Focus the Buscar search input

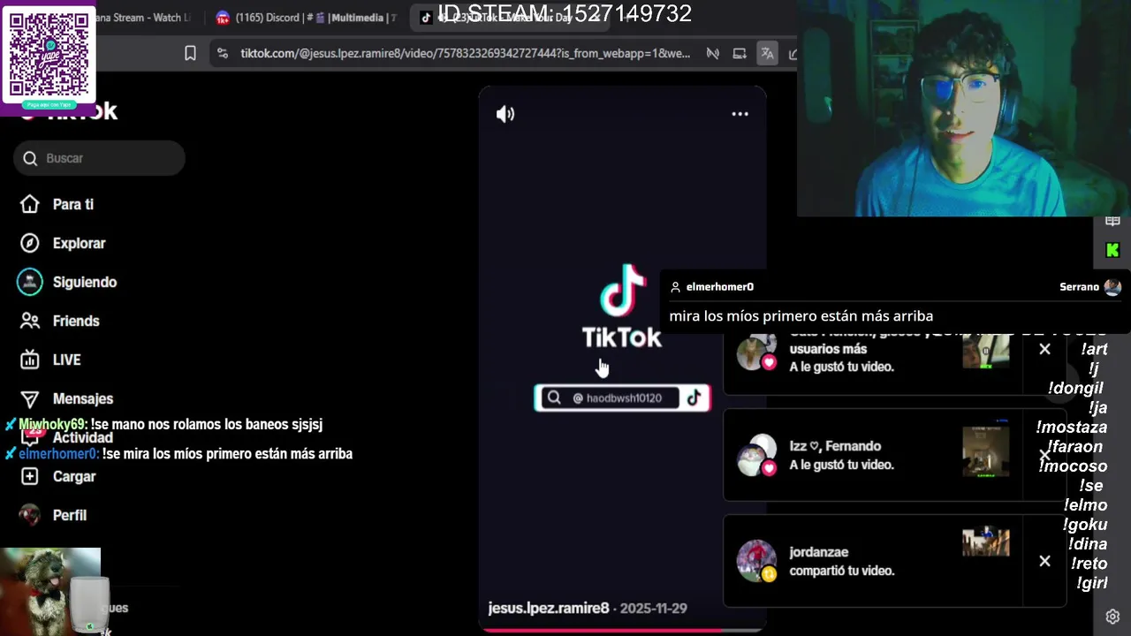[99, 158]
